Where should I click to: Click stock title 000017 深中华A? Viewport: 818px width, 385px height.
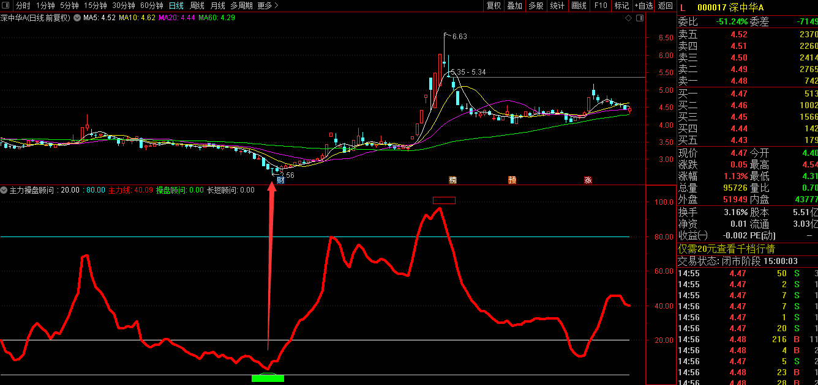[731, 7]
